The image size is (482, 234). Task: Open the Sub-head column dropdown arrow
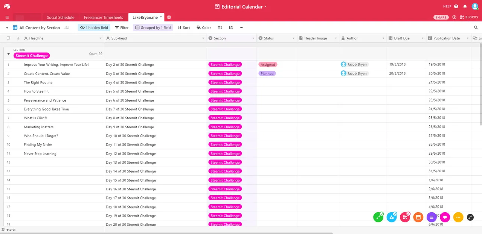click(x=203, y=38)
